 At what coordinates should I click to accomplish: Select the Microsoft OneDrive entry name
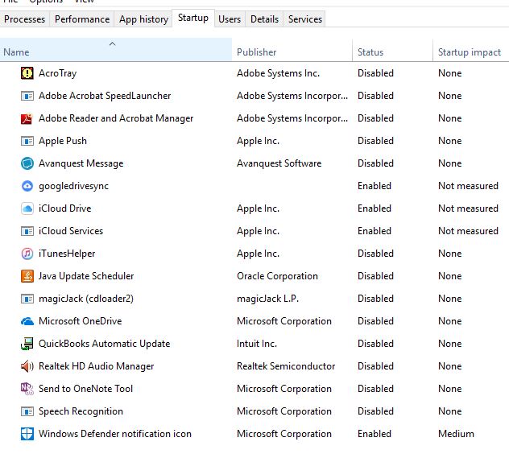click(81, 321)
